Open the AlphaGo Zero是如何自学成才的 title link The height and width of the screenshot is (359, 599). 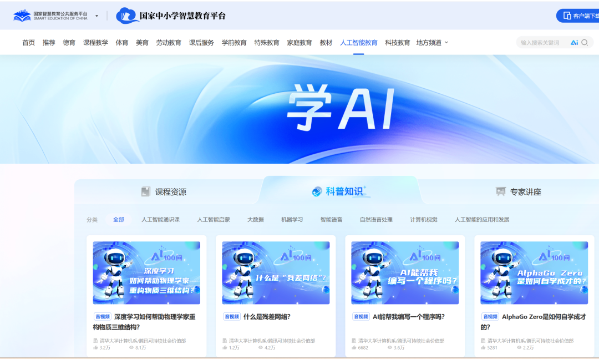pos(534,322)
